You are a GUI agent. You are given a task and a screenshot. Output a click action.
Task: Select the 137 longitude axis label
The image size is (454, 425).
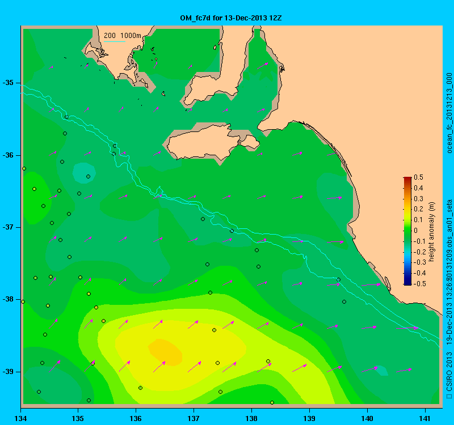pos(194,418)
